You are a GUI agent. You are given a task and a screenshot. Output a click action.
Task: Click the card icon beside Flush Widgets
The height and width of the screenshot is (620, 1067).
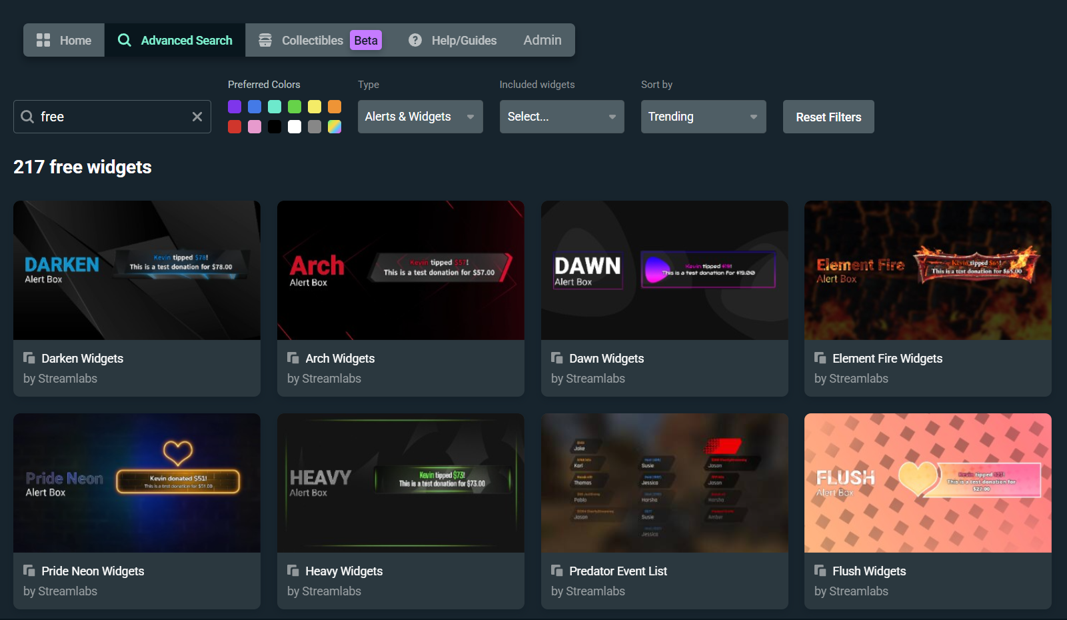click(x=819, y=571)
